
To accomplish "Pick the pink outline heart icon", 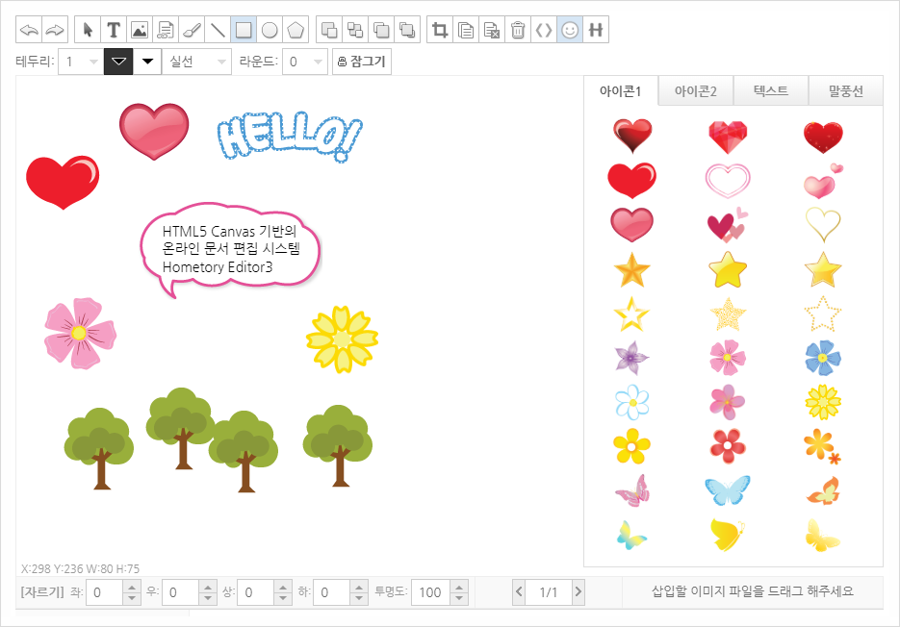I will 728,181.
